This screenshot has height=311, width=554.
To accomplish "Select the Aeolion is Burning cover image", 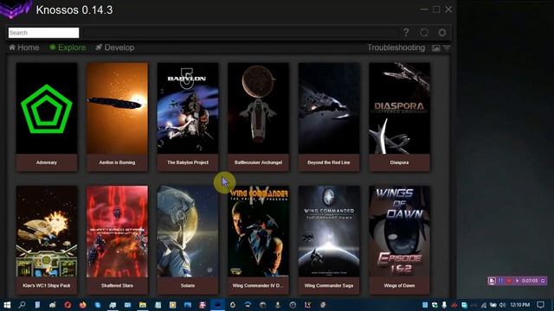I will click(x=118, y=108).
